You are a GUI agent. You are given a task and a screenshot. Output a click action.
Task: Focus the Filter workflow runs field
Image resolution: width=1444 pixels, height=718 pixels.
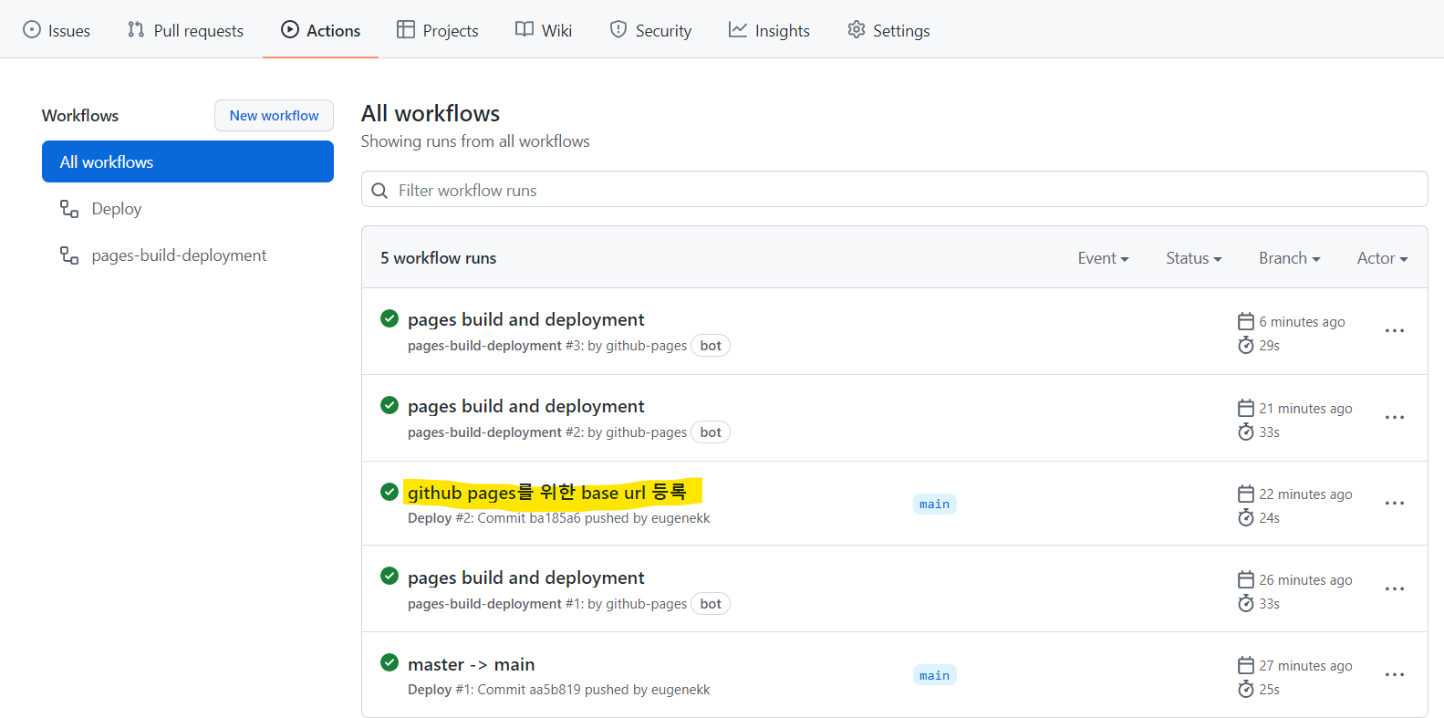[894, 190]
